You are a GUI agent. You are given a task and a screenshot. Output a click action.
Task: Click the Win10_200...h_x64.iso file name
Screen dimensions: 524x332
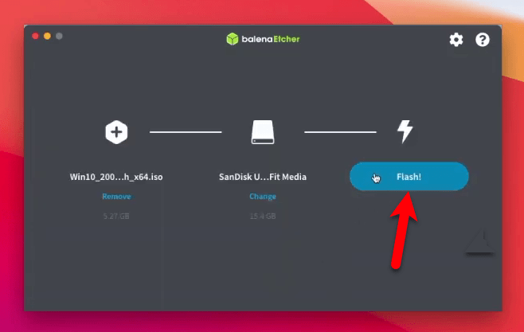pos(116,177)
